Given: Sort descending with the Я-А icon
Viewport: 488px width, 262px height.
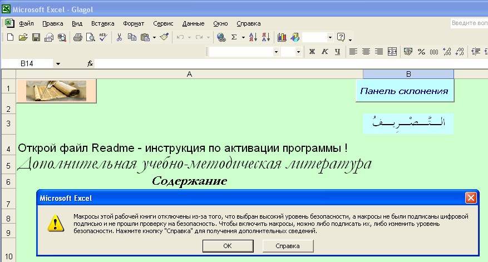Looking at the screenshot, I should click(266, 37).
